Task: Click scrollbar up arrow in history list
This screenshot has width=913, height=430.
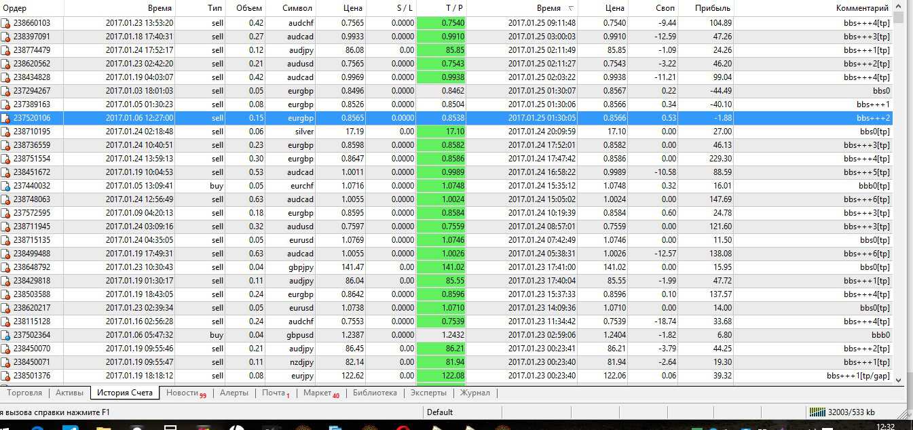Action: click(x=899, y=5)
